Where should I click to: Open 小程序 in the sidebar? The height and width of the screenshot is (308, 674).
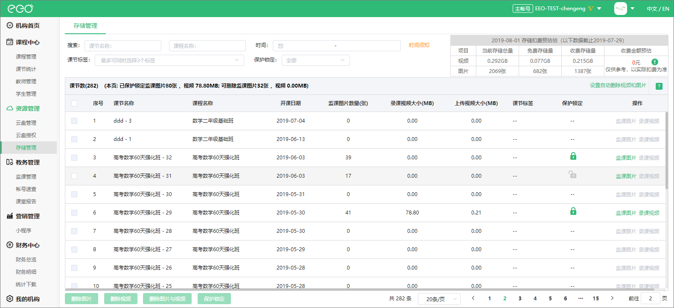(x=23, y=230)
